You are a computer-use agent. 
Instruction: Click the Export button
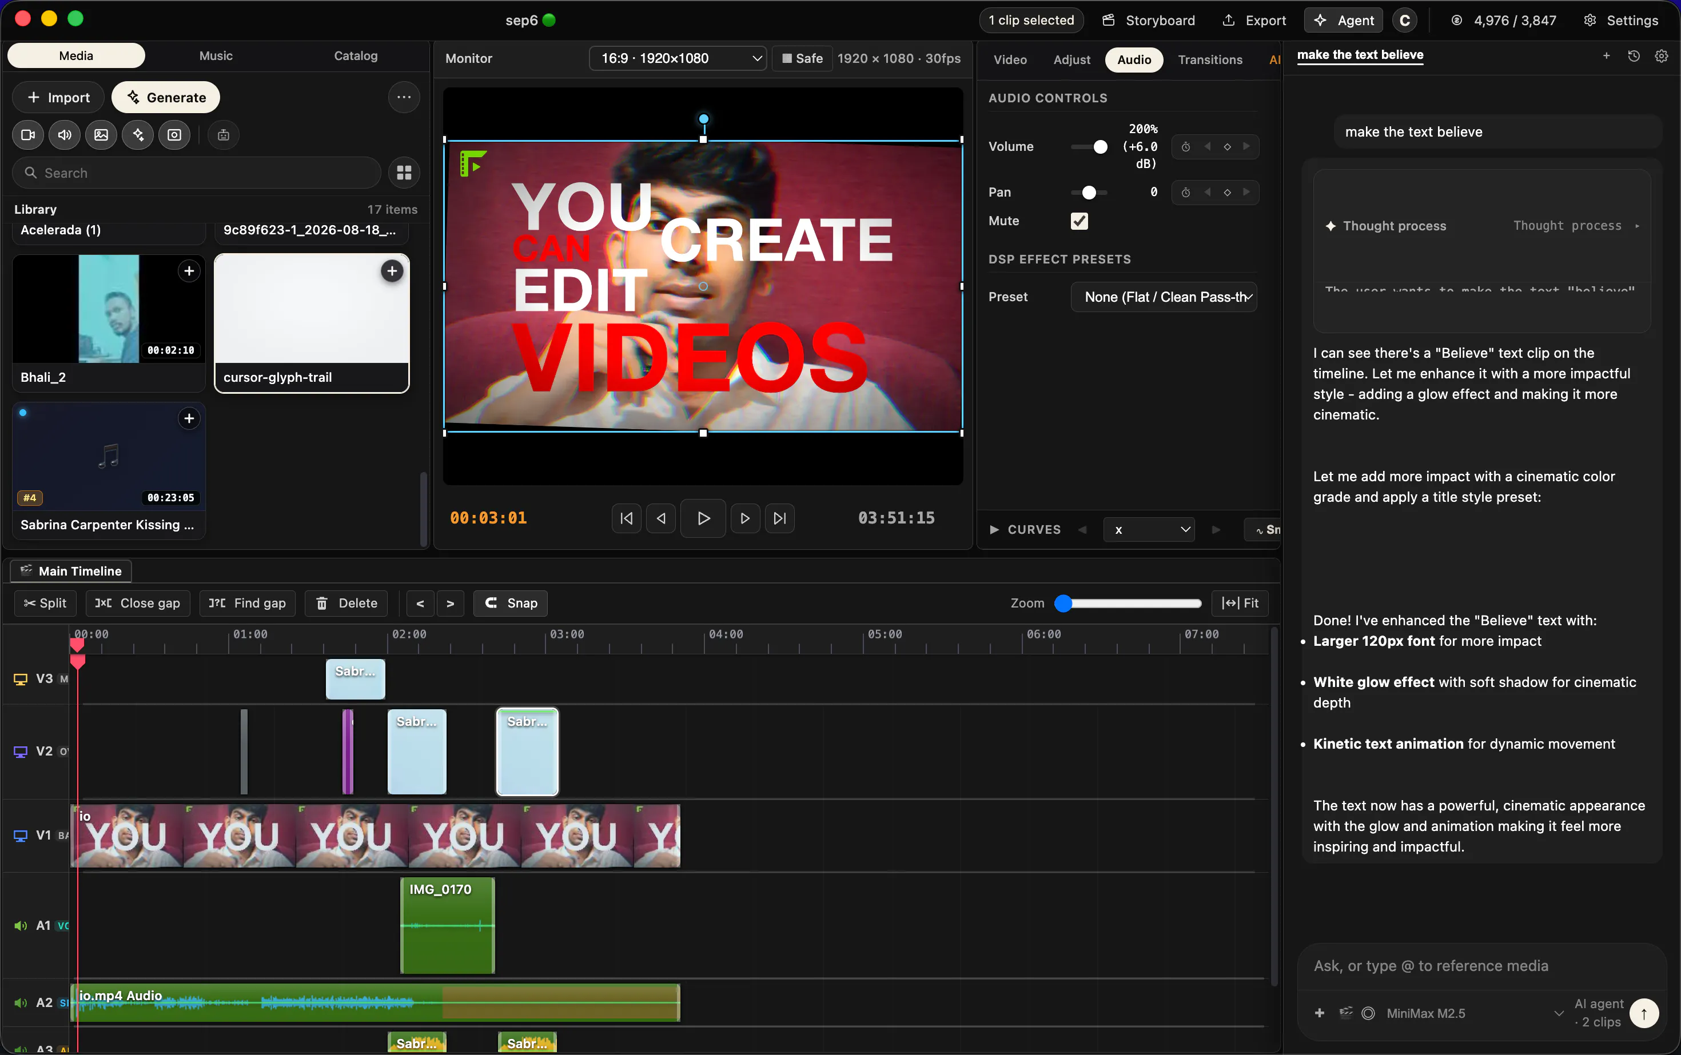(1254, 20)
